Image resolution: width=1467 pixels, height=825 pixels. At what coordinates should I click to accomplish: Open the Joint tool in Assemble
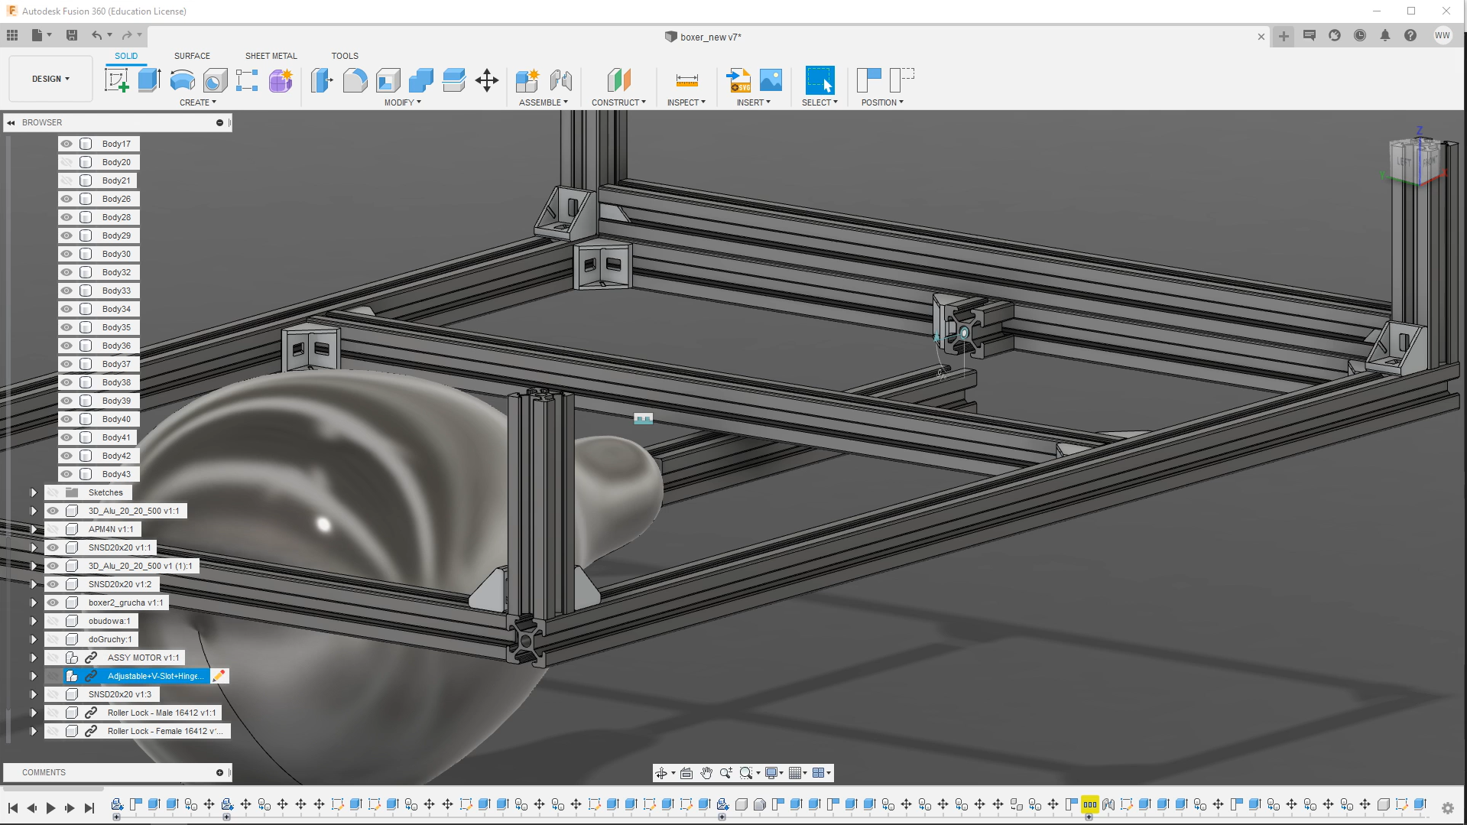point(560,80)
